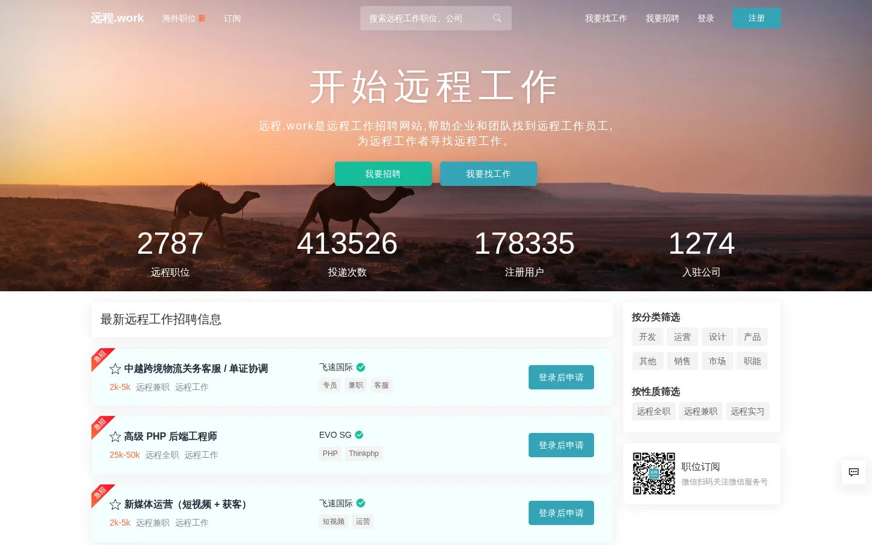This screenshot has height=545, width=872.
Task: Filter by 运营 category
Action: click(682, 337)
